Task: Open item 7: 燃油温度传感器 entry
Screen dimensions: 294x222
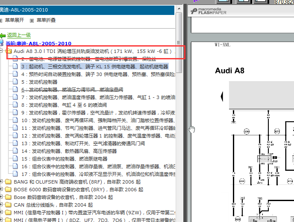Action: [x=98, y=97]
